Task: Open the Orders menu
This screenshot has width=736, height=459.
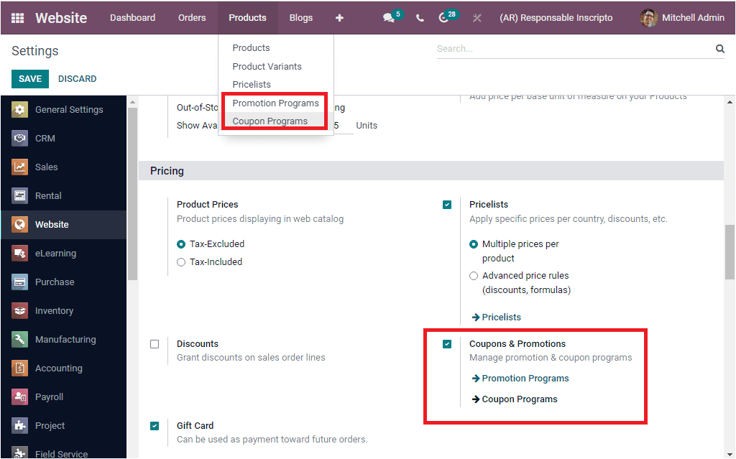Action: 191,18
